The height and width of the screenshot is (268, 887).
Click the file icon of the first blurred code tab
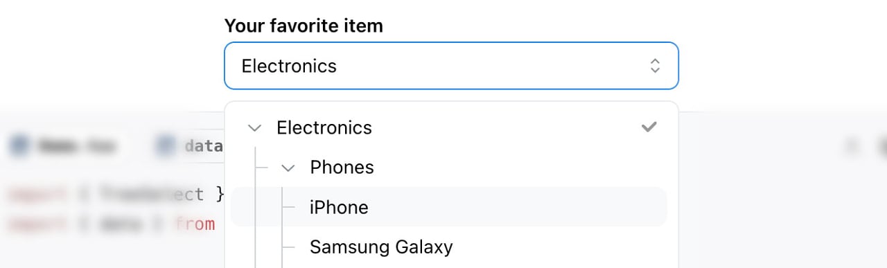[19, 146]
